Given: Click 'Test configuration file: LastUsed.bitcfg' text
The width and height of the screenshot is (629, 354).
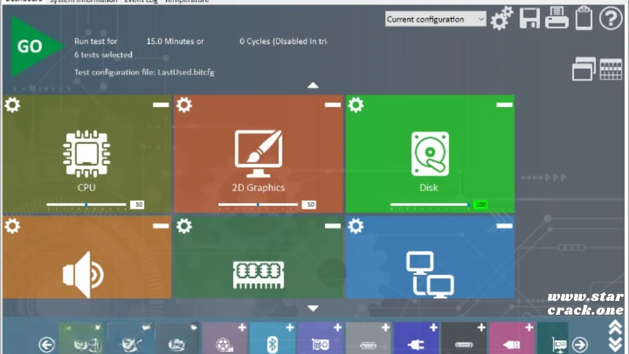Looking at the screenshot, I should tap(144, 72).
